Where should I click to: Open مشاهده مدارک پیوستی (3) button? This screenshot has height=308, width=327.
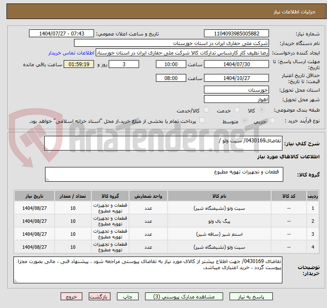pos(184,297)
